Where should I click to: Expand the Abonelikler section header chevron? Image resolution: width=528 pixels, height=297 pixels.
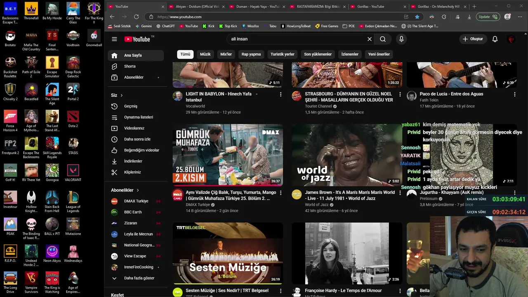pyautogui.click(x=138, y=190)
